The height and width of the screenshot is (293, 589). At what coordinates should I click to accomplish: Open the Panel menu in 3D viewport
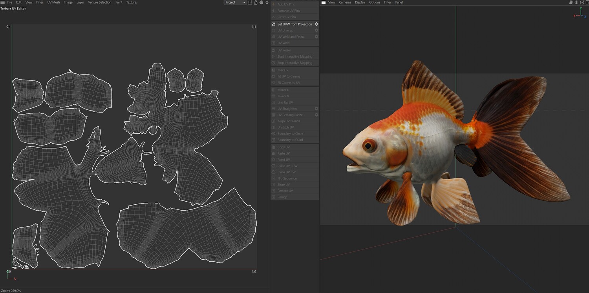399,2
